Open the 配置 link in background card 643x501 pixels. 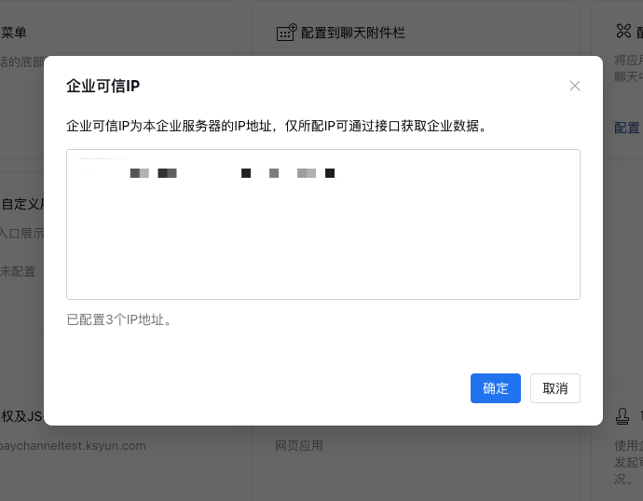(x=626, y=128)
